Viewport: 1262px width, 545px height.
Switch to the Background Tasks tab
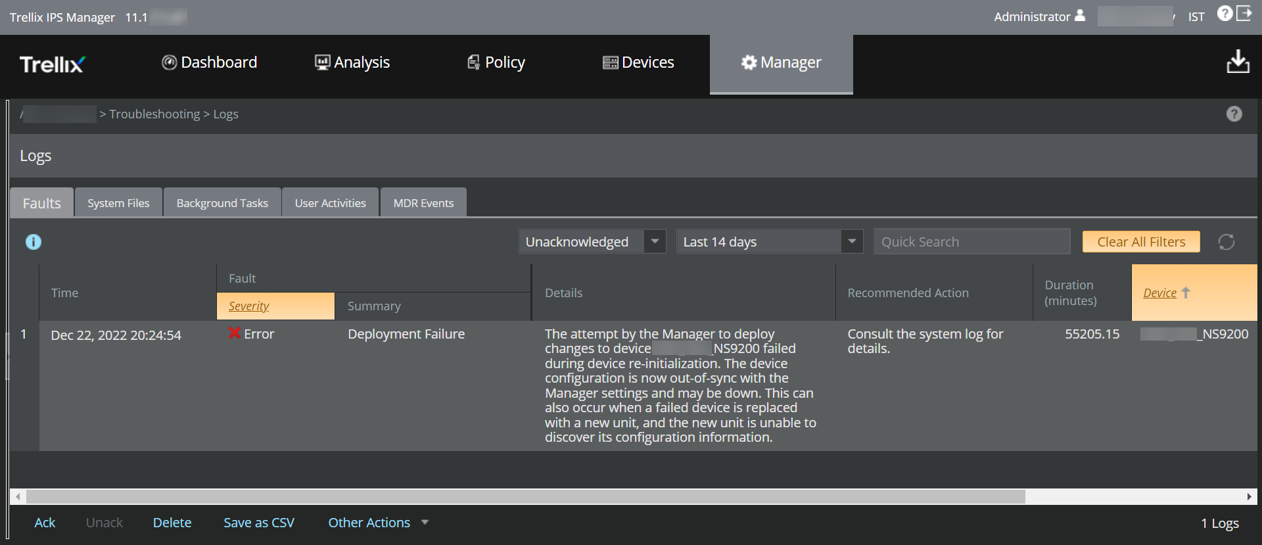point(222,202)
